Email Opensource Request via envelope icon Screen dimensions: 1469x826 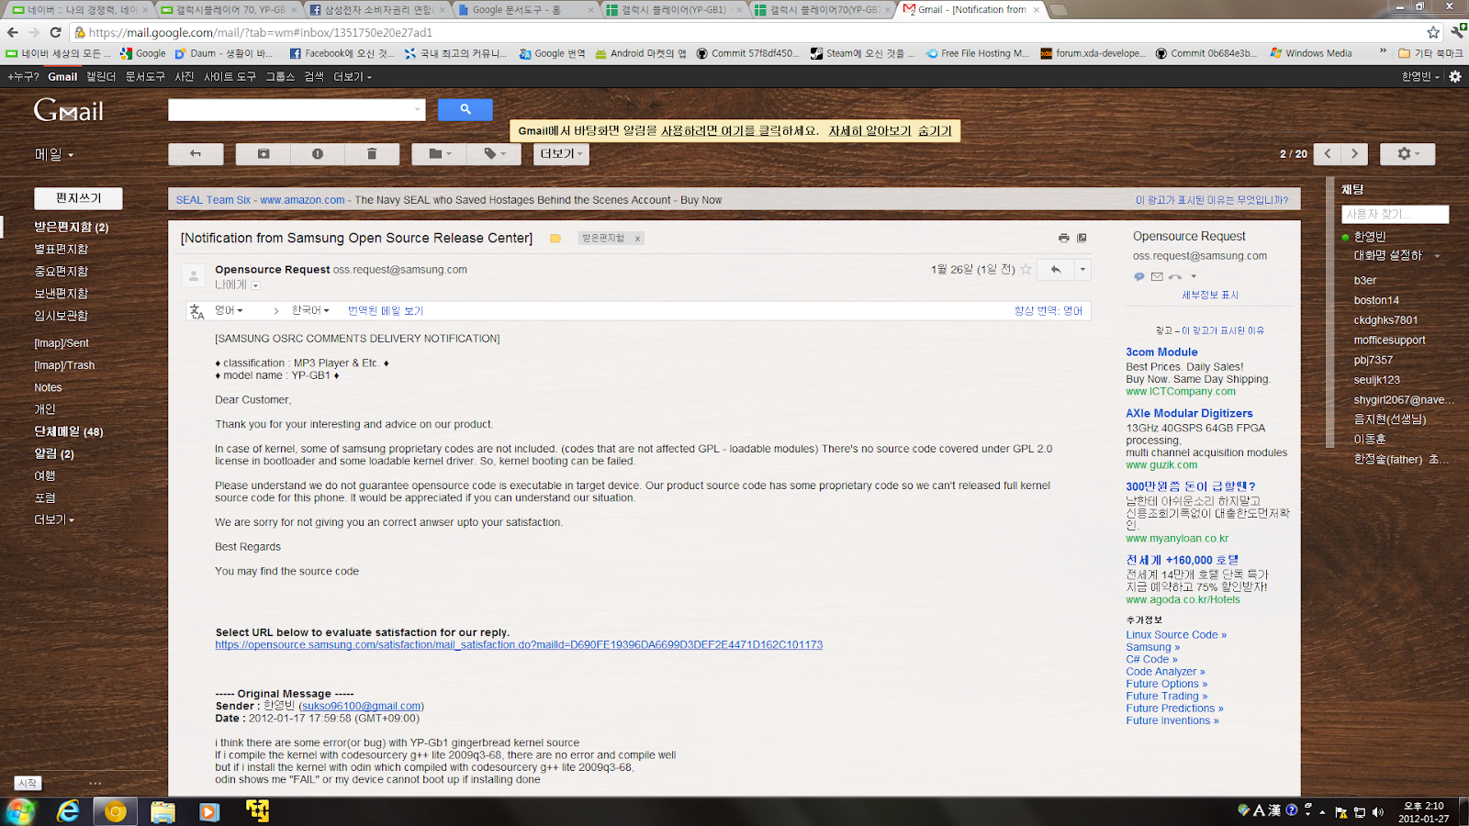(x=1157, y=276)
